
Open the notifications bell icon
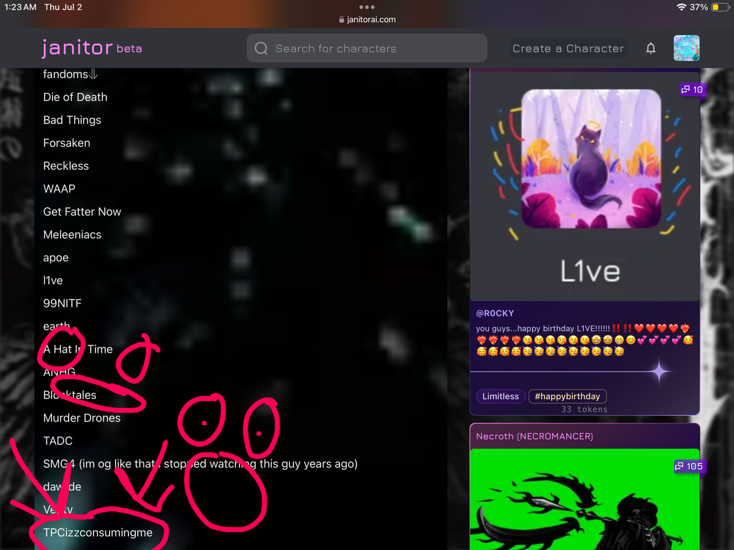point(651,48)
